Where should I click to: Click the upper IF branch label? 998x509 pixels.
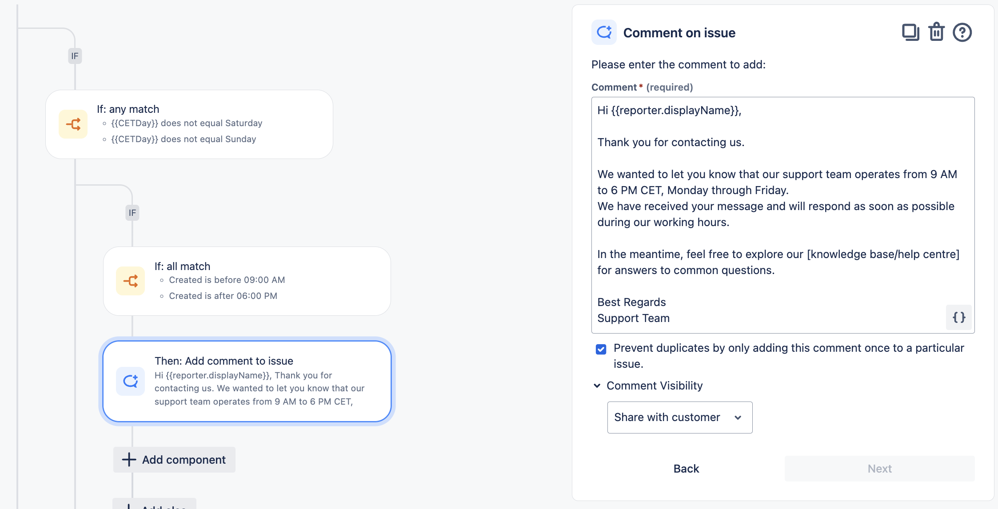coord(75,56)
